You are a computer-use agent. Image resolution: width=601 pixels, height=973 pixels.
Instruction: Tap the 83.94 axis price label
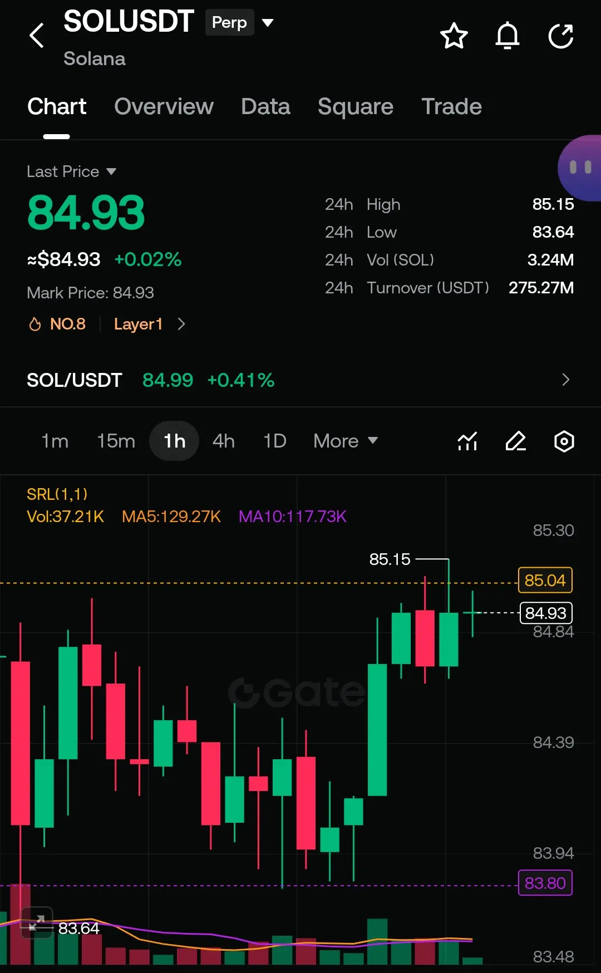(553, 853)
